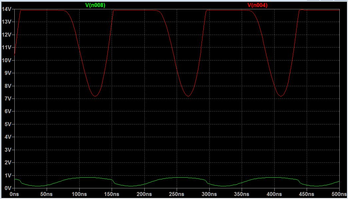Click the 12V vertical axis label
Viewport: 348px width, 199px height.
tap(6, 35)
